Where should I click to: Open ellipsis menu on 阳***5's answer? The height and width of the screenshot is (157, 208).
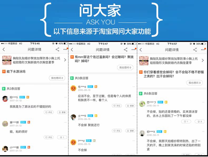65,97
